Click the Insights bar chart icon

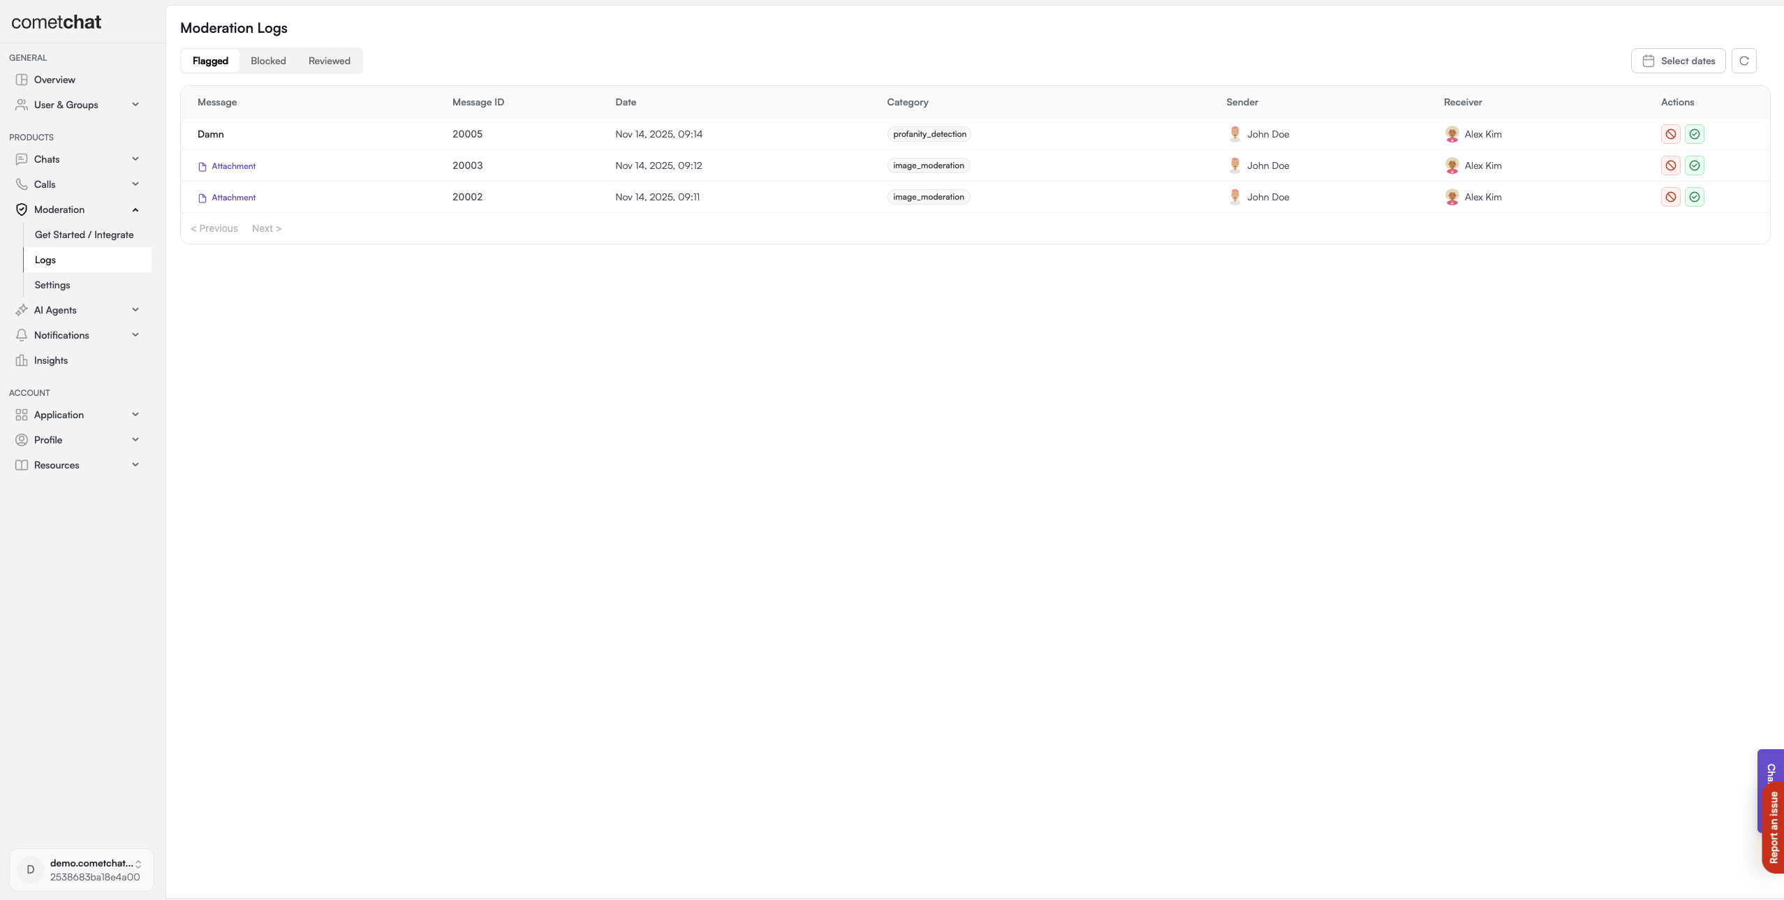(22, 360)
